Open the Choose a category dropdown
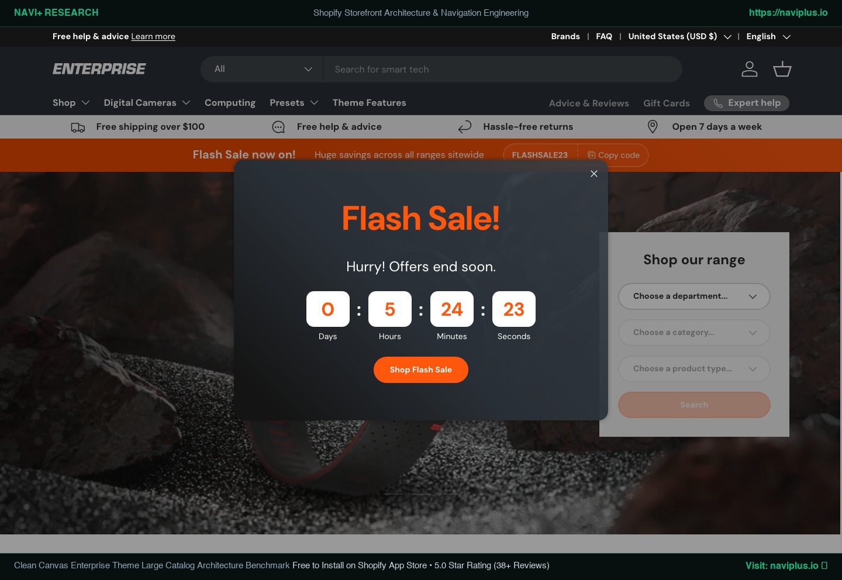 click(694, 333)
